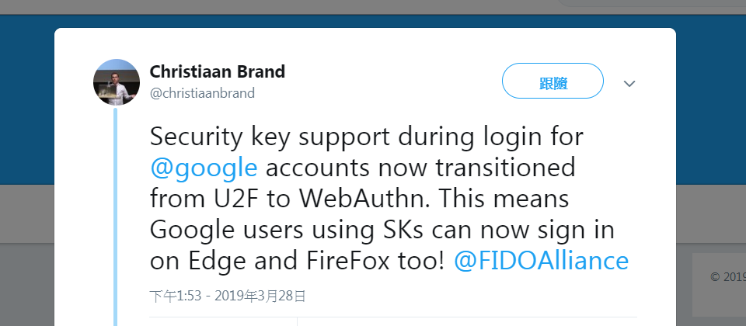Click the light blue thread line under the avatar
The image size is (746, 326).
coord(115,217)
